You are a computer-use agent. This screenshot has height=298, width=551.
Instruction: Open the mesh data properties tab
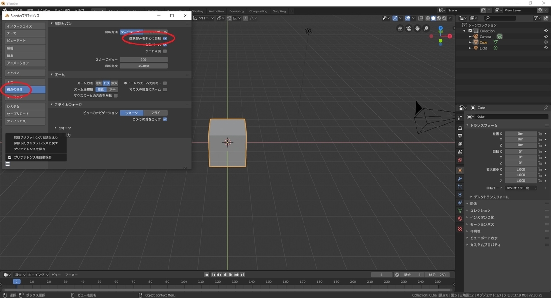460,210
